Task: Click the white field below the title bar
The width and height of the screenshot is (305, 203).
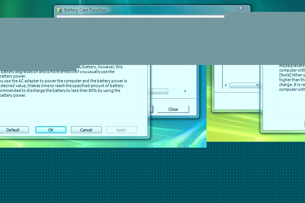Action: pos(140,16)
